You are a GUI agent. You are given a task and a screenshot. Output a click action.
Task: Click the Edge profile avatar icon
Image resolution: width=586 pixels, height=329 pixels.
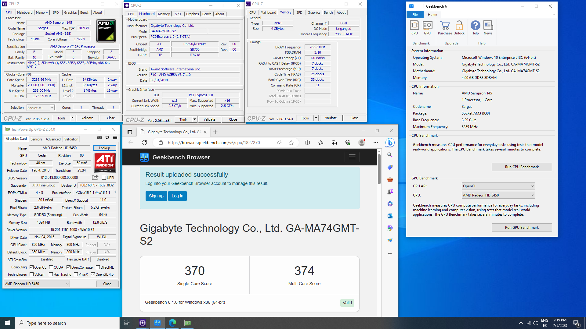[x=362, y=143]
